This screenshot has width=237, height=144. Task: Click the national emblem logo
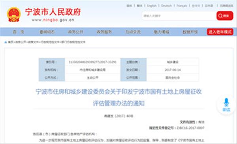pyautogui.click(x=13, y=15)
